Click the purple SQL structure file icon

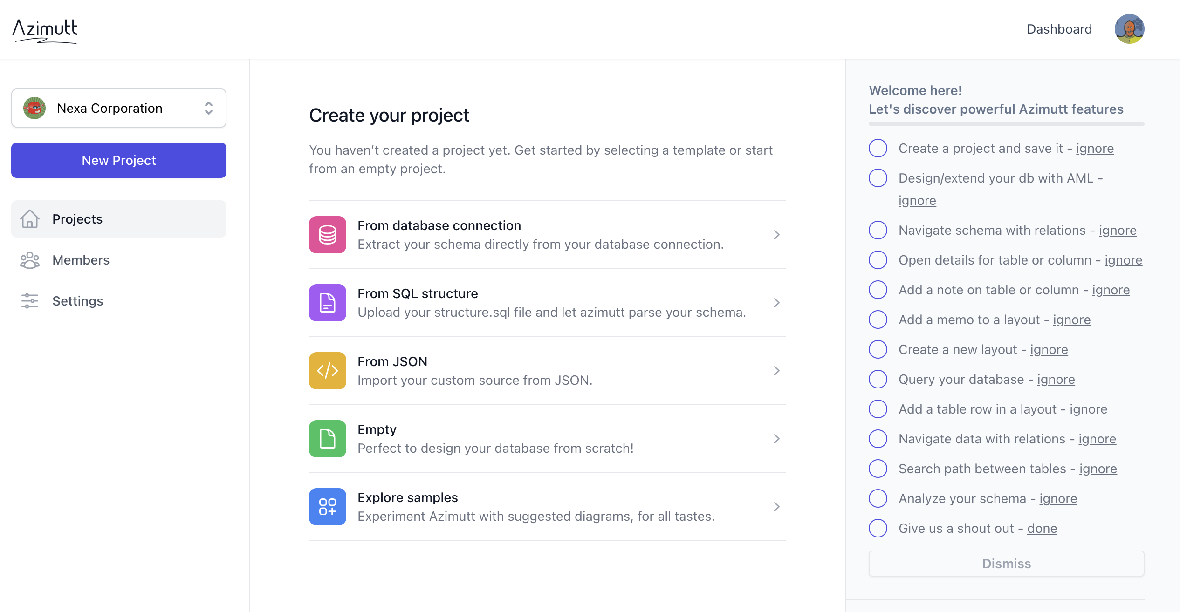[x=328, y=303]
